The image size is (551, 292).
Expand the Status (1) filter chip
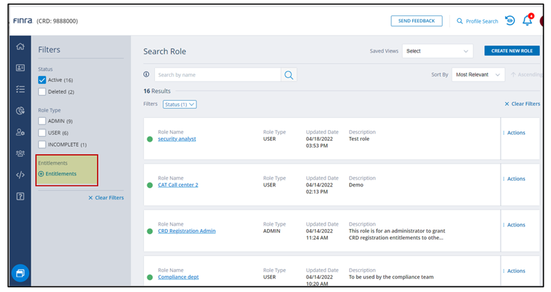(x=180, y=104)
